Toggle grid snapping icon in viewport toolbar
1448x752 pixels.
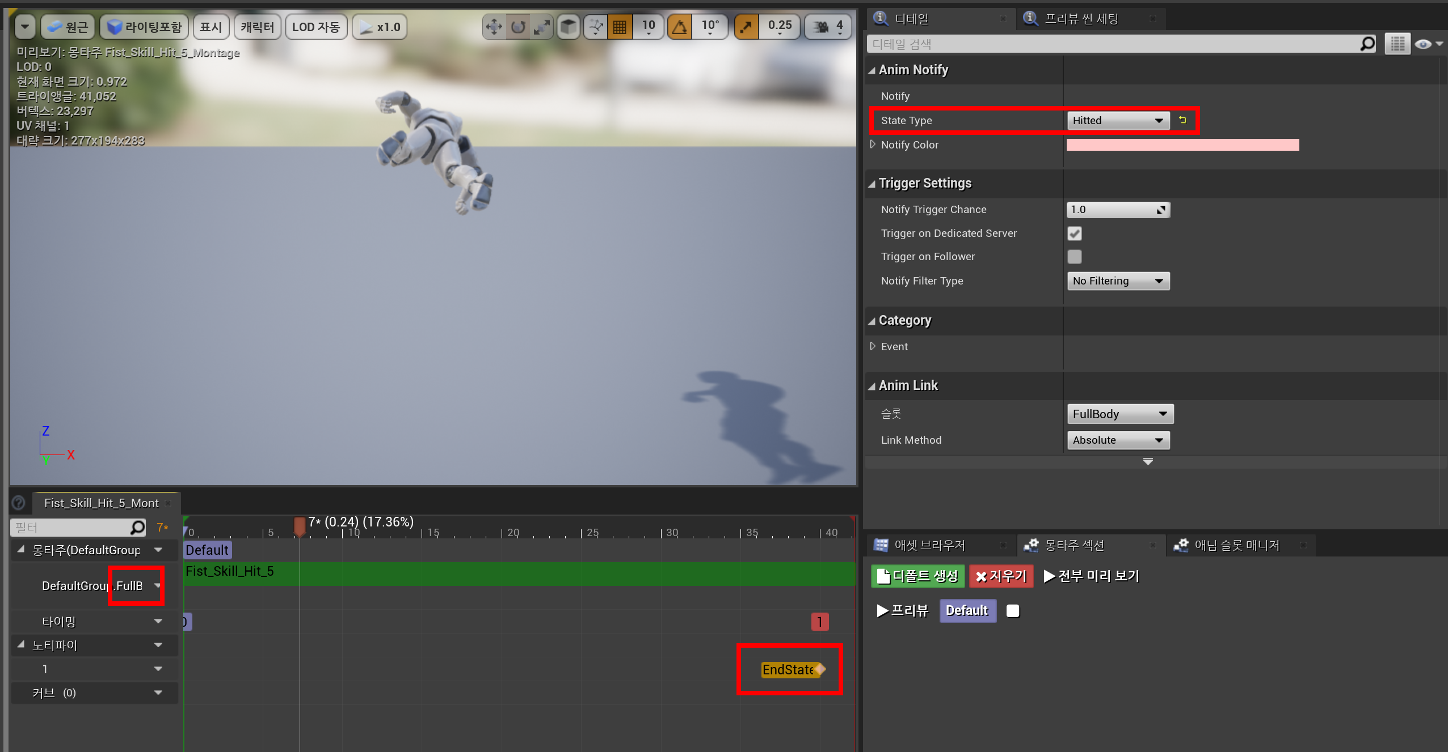620,27
